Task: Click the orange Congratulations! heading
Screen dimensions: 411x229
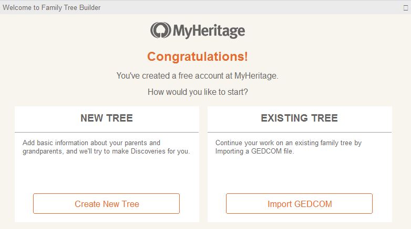Action: (x=198, y=57)
